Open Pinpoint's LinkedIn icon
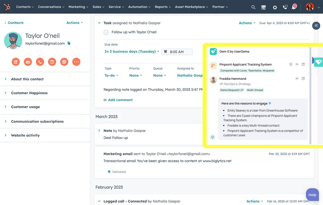 [x=303, y=64]
